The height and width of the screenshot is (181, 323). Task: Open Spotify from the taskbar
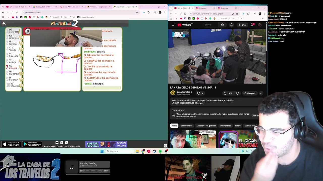point(160,151)
